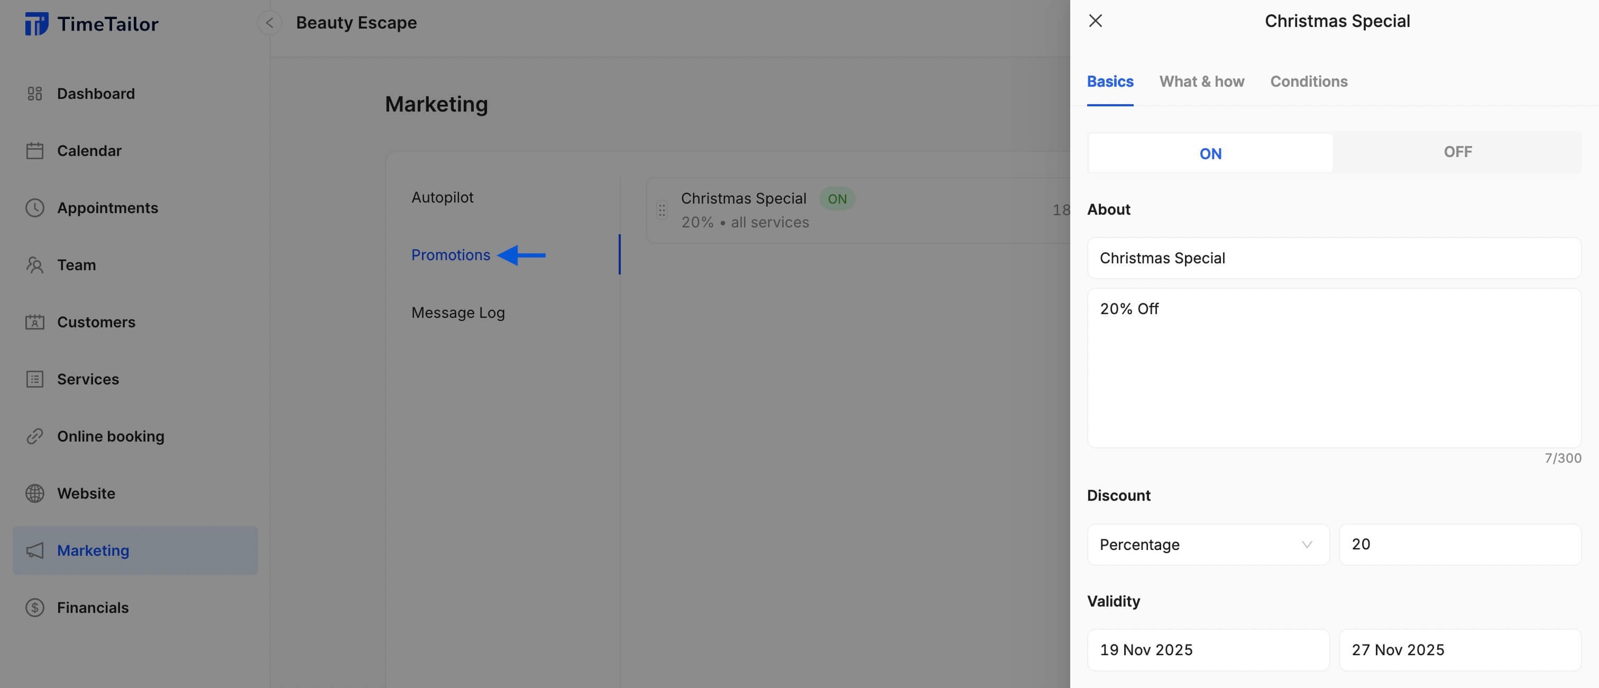Screen dimensions: 1599x688
Task: Select the Team people icon
Action: point(35,265)
